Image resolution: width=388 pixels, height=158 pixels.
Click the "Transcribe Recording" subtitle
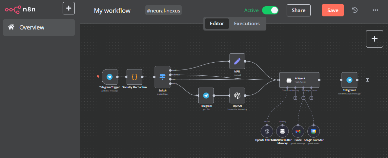pyautogui.click(x=237, y=109)
